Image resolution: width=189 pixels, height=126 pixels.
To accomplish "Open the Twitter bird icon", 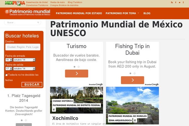I will pyautogui.click(x=180, y=2).
